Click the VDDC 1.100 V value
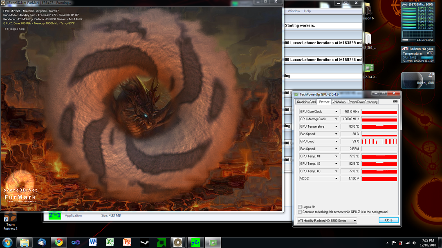 click(350, 179)
